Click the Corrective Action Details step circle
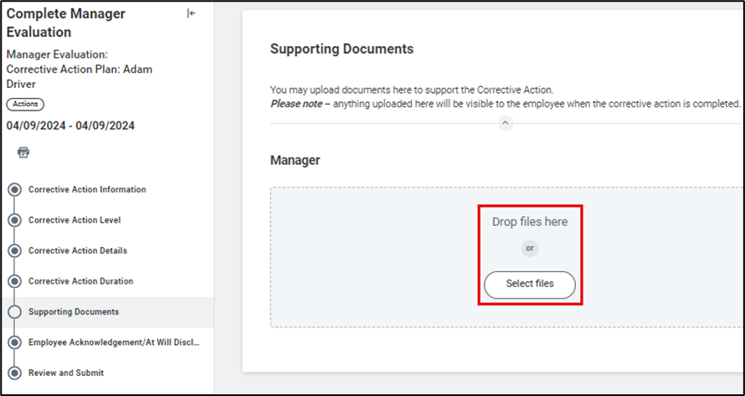Image resolution: width=745 pixels, height=396 pixels. pos(14,251)
